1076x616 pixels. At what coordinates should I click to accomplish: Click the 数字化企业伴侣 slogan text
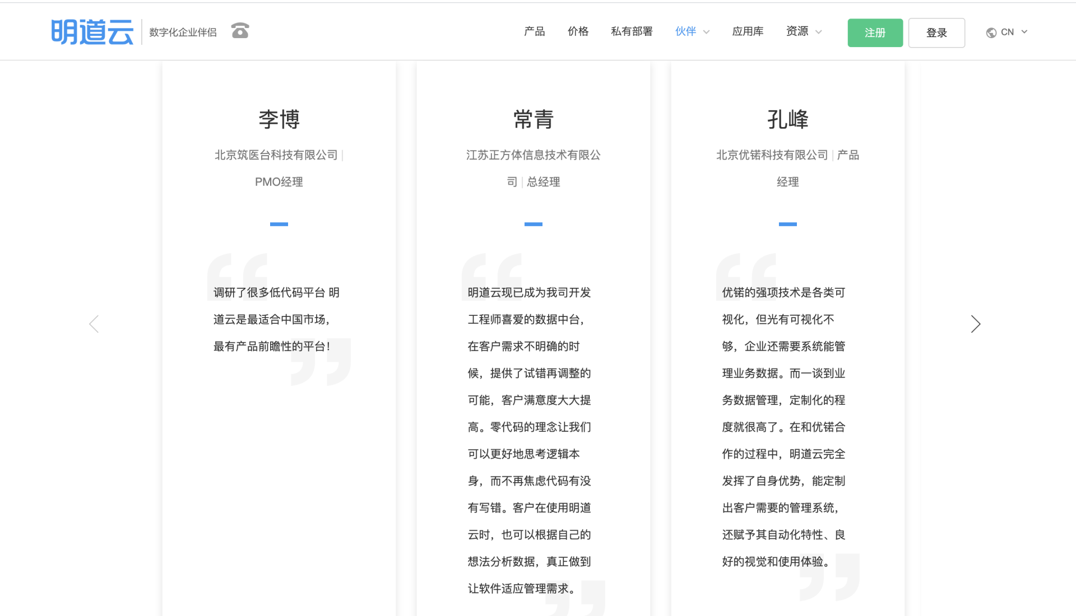point(183,32)
